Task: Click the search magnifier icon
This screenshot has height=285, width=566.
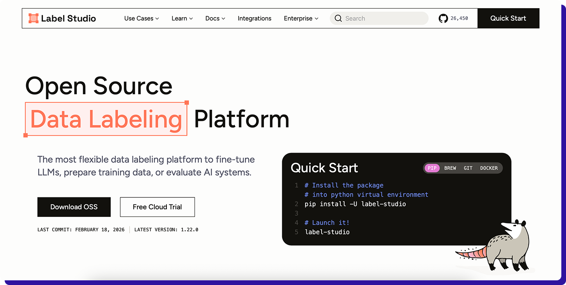Action: click(338, 18)
